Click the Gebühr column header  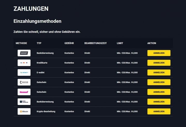click(69, 43)
